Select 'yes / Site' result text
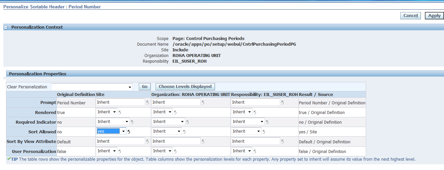 point(308,132)
